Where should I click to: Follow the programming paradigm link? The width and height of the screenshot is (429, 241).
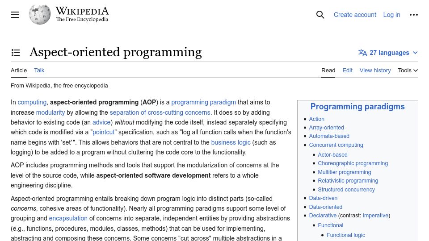204,102
